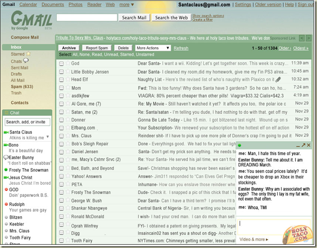Select the Satan conversation checkbox
This screenshot has height=248, width=317.
tap(62, 112)
